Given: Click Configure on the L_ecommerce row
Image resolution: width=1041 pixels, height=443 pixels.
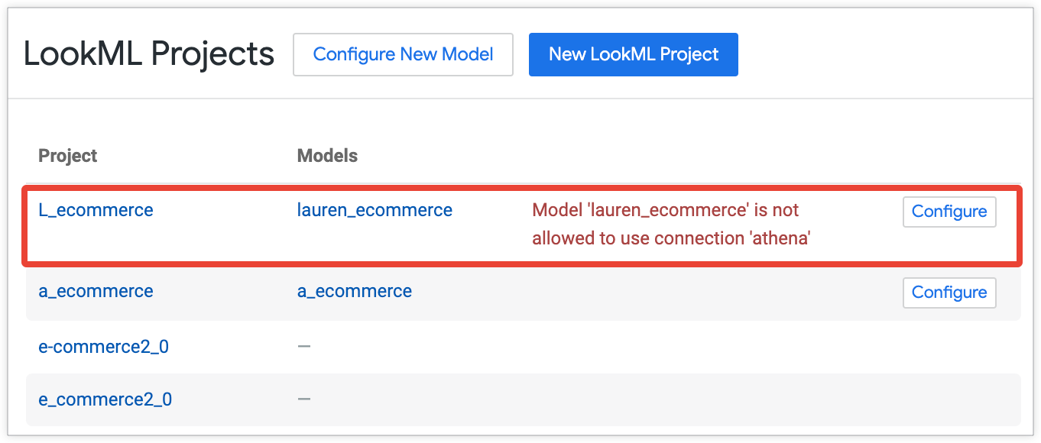Looking at the screenshot, I should (949, 212).
